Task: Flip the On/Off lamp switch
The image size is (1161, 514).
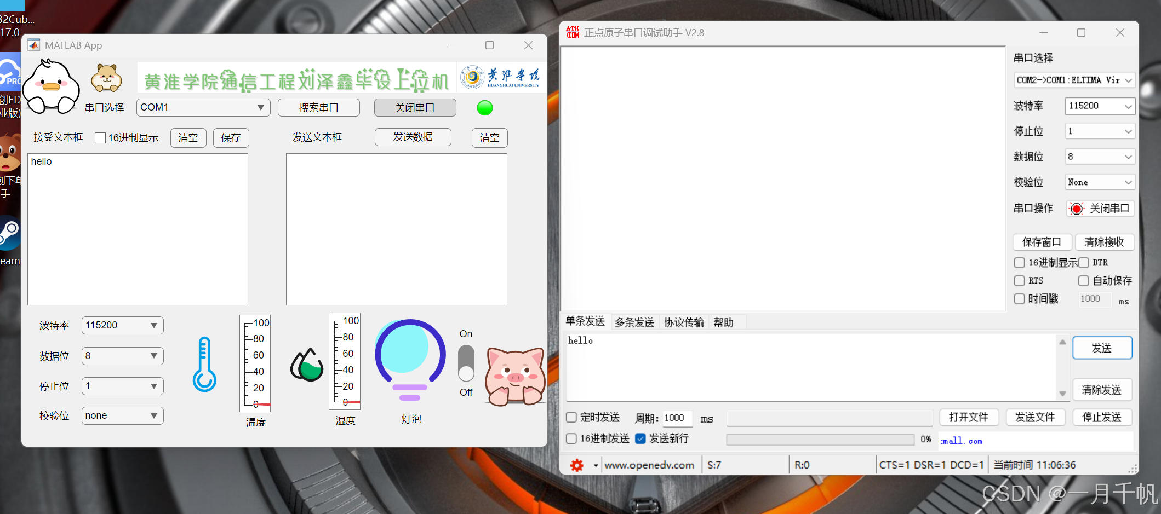Action: point(466,363)
